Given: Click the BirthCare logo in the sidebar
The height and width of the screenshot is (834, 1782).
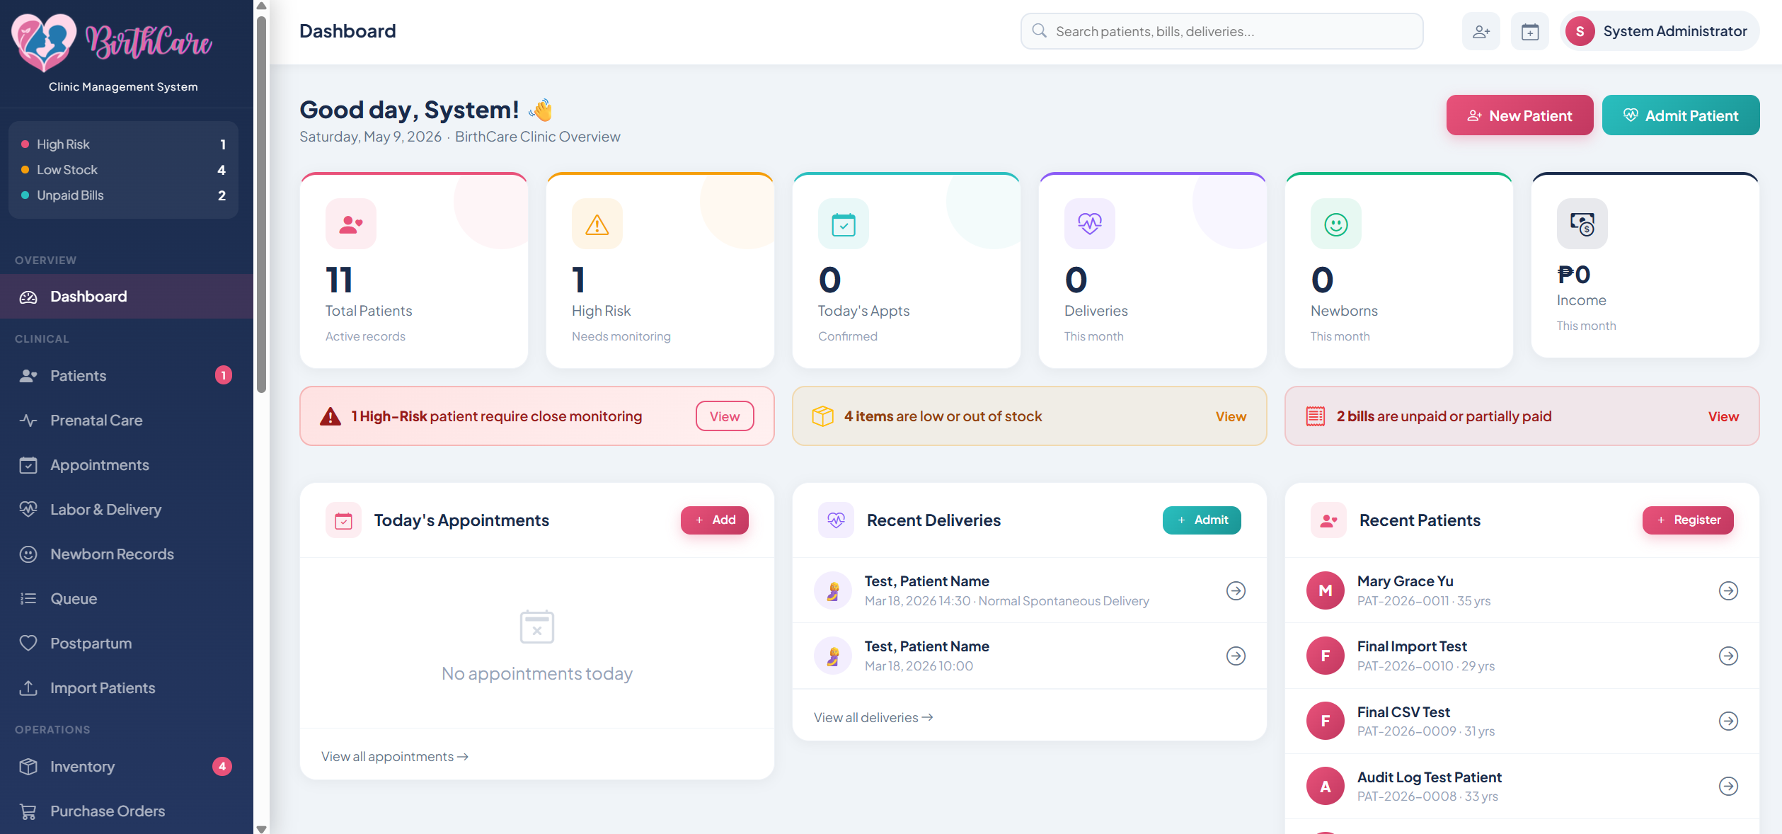Looking at the screenshot, I should (x=112, y=42).
